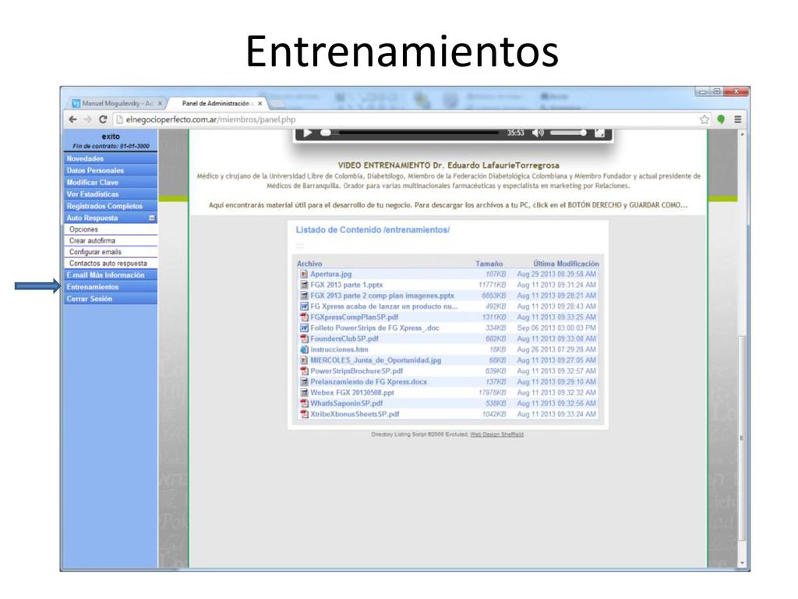Open FoundersClubSP.pdf

(x=344, y=338)
